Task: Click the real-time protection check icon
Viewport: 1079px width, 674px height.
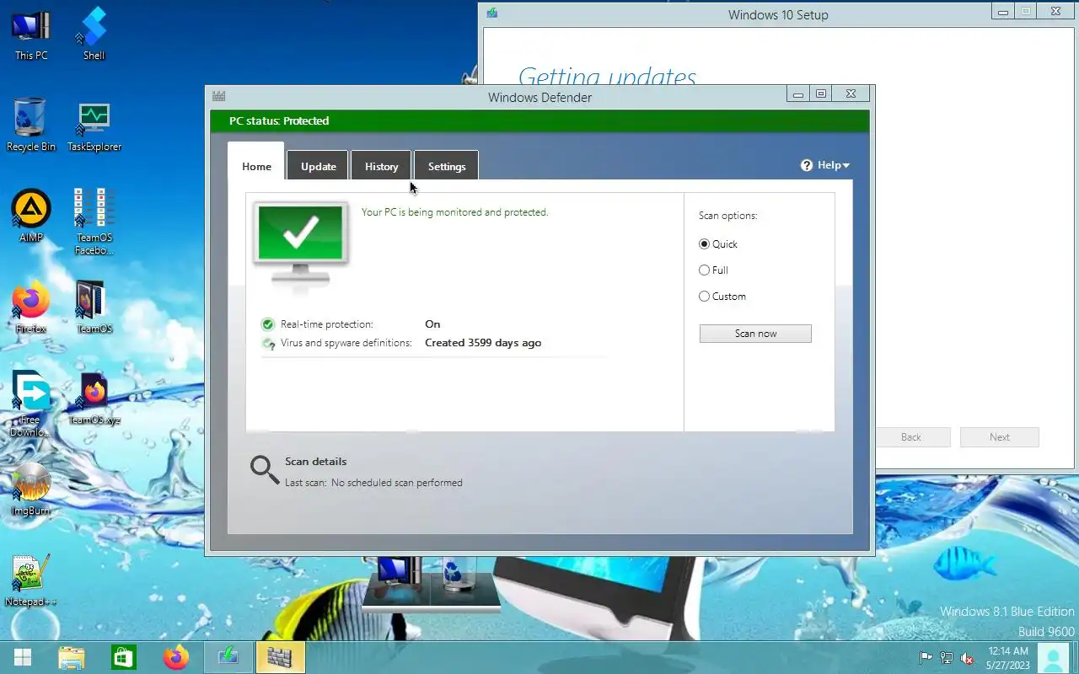Action: [268, 324]
